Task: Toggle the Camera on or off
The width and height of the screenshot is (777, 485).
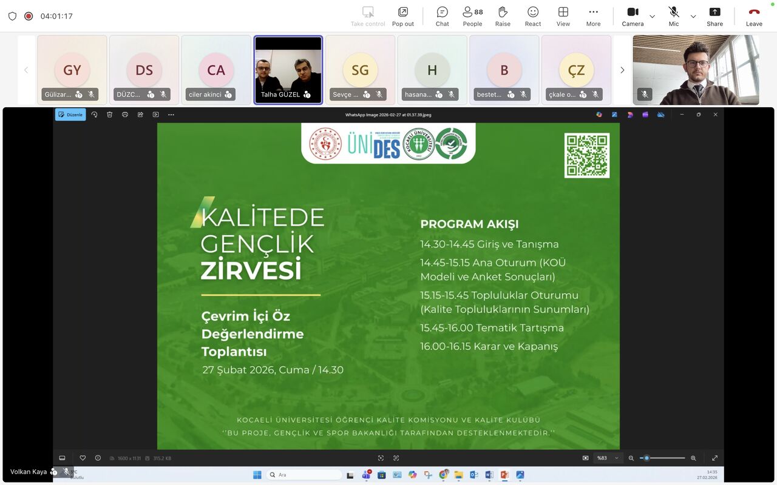Action: tap(633, 16)
